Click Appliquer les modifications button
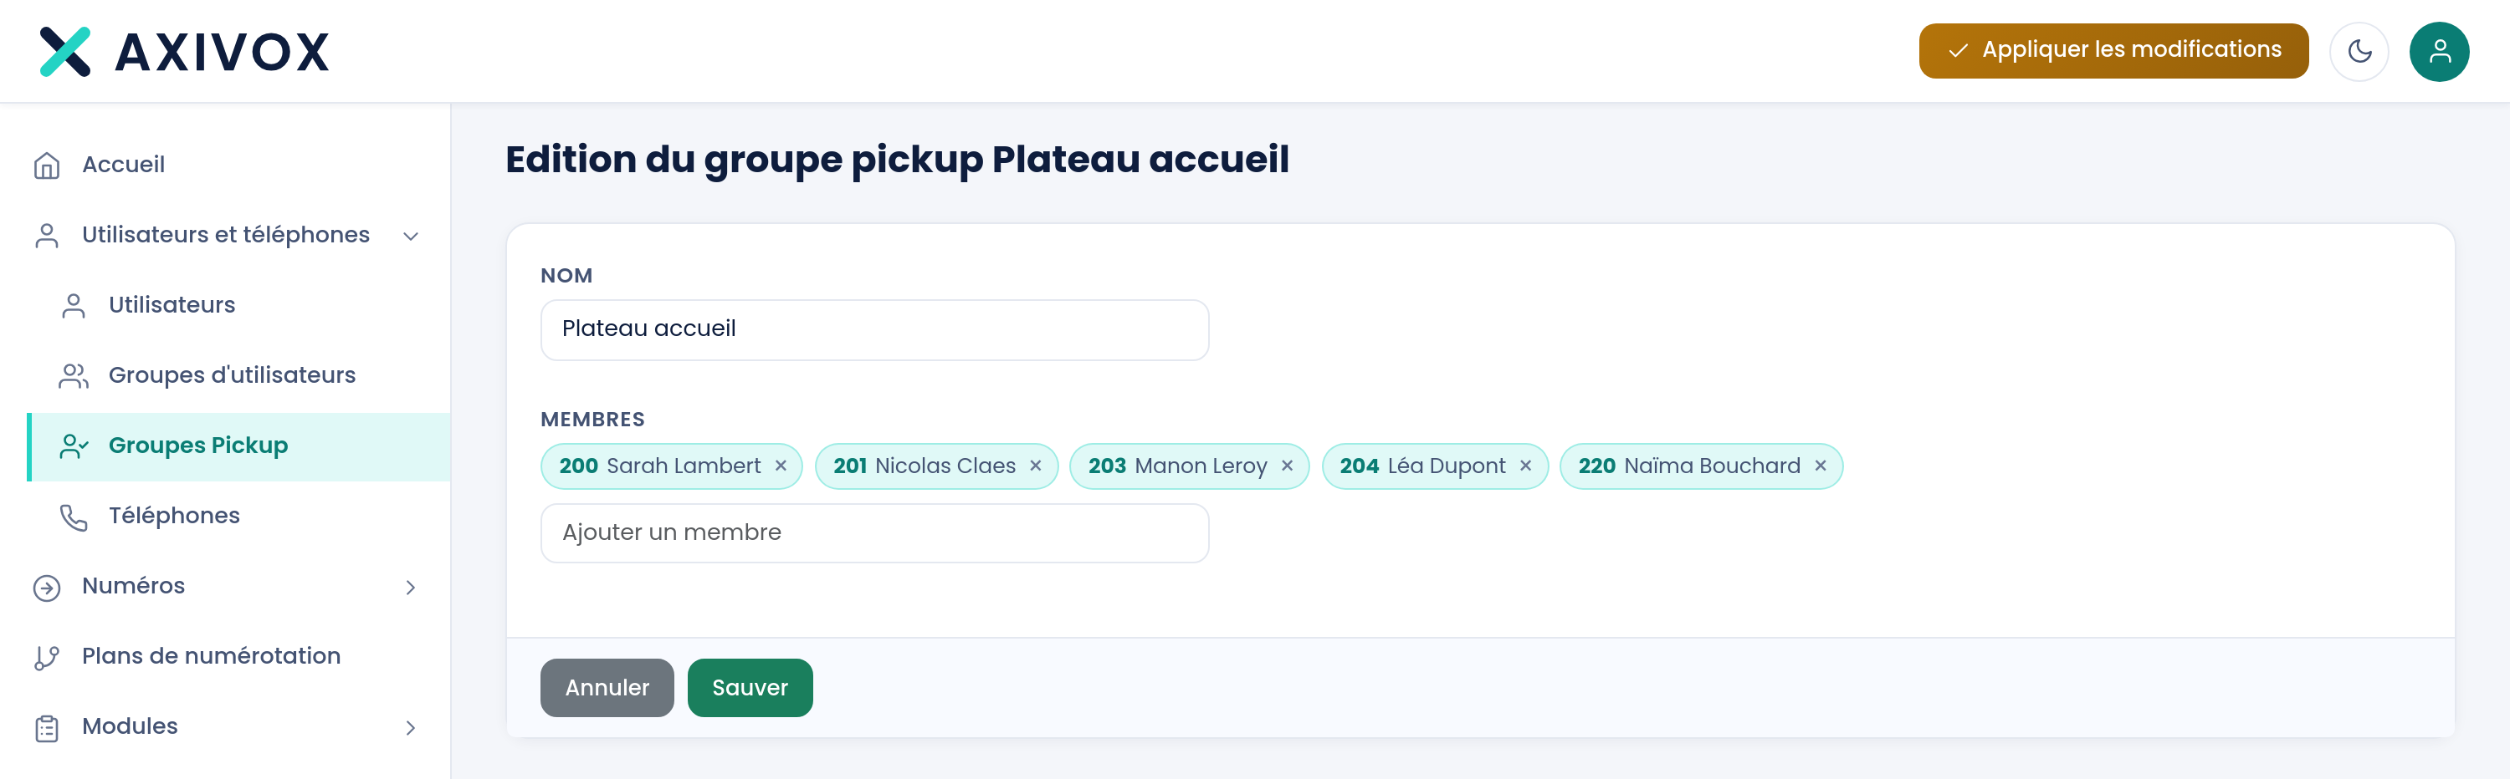 point(2113,51)
